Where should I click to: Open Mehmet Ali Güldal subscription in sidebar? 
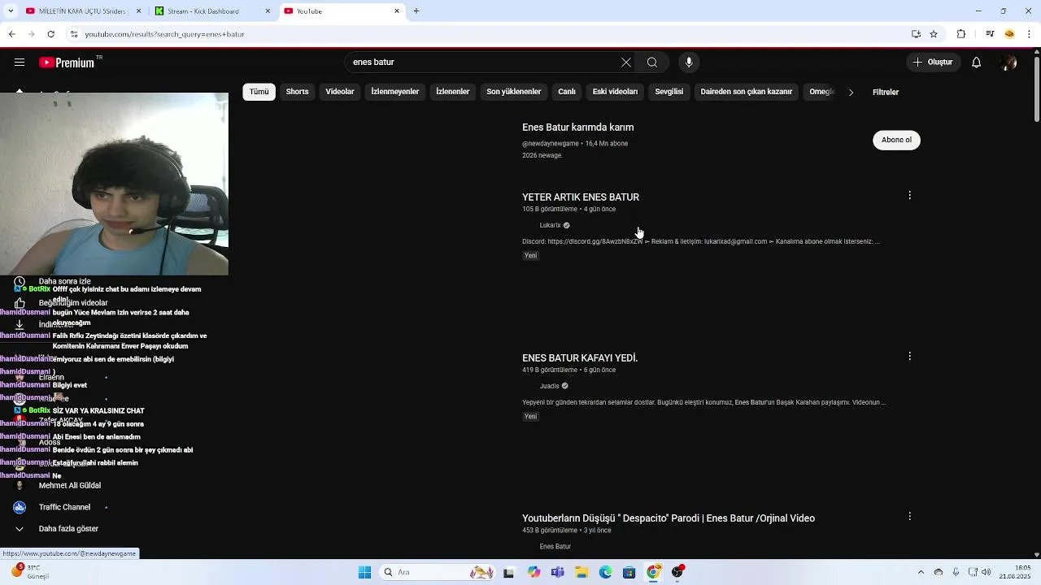70,486
